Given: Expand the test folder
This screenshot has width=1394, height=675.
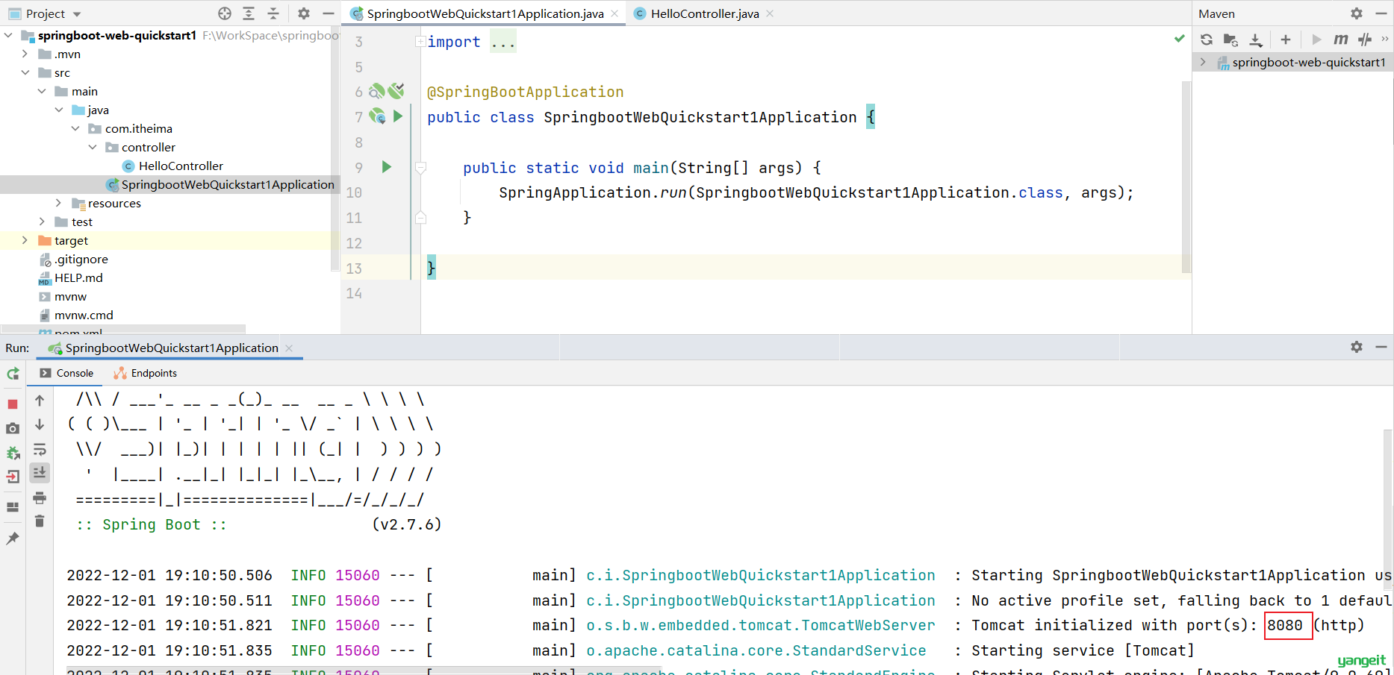Looking at the screenshot, I should tap(43, 222).
